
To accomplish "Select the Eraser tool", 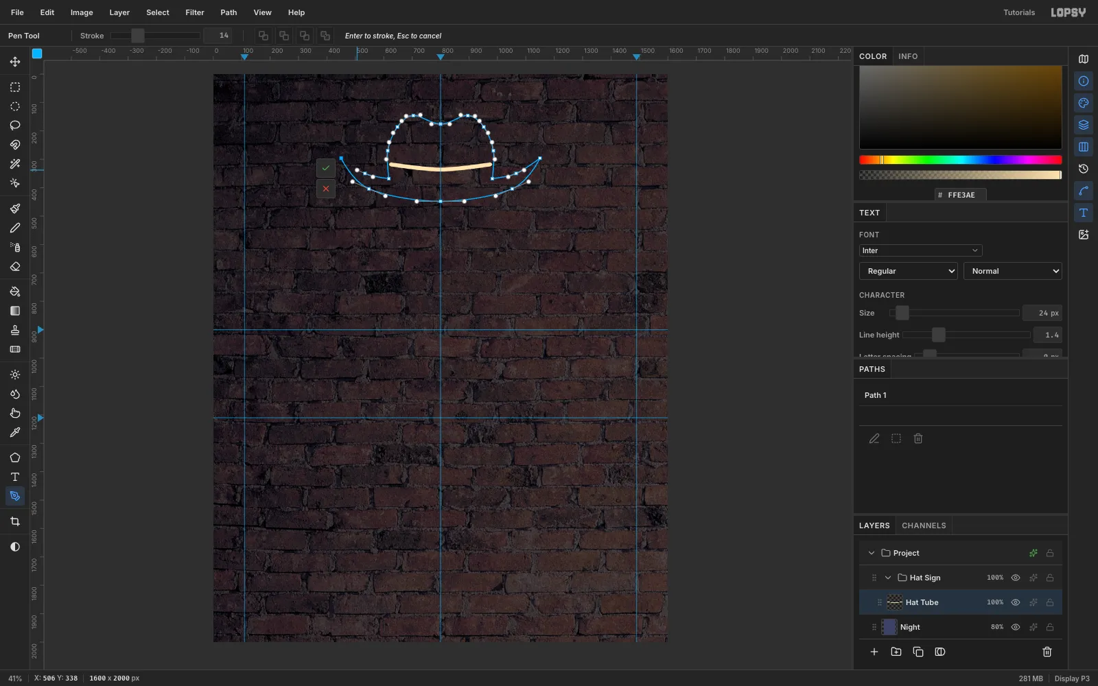I will click(x=15, y=266).
